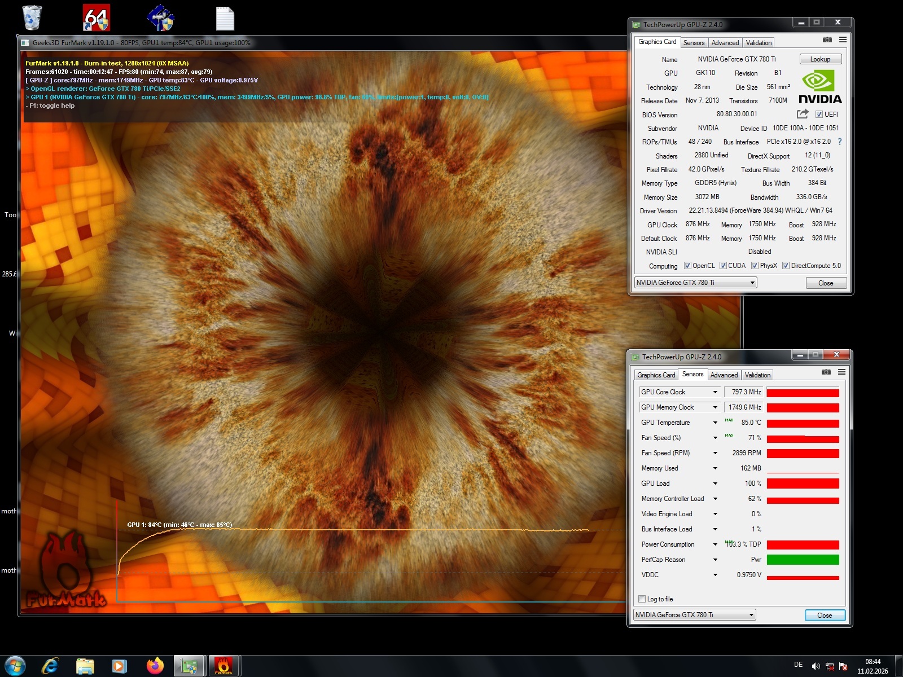This screenshot has width=903, height=677.
Task: Click FurMark icon in the taskbar
Action: [223, 666]
